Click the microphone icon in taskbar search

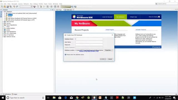point(43,97)
